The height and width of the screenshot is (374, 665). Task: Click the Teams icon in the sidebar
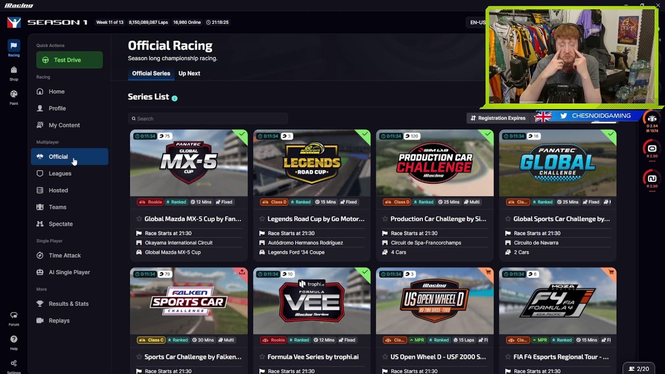(40, 207)
